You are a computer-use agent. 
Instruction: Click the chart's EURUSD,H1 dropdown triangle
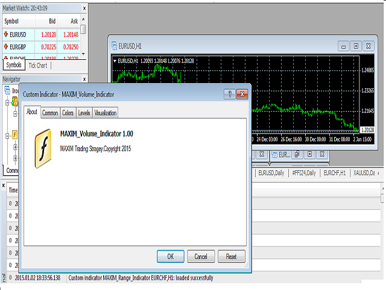coord(115,61)
